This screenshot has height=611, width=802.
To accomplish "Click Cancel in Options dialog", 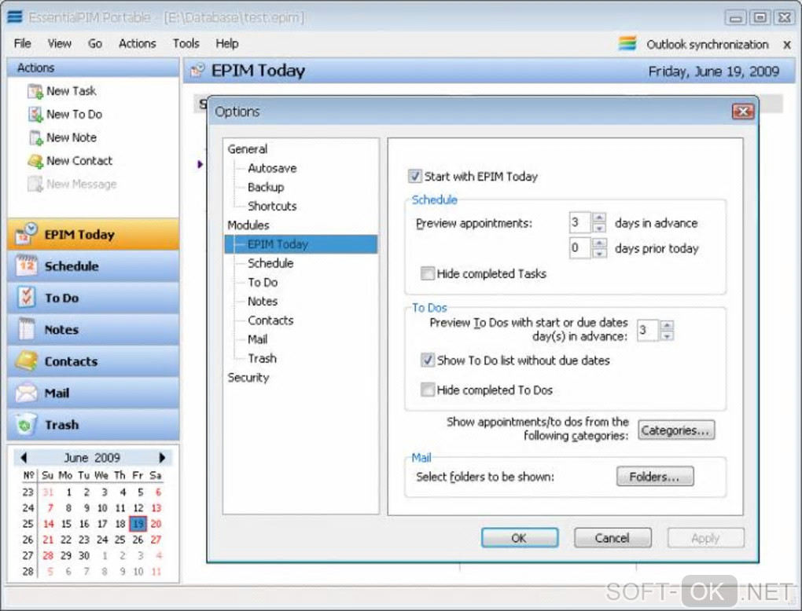I will [x=613, y=538].
